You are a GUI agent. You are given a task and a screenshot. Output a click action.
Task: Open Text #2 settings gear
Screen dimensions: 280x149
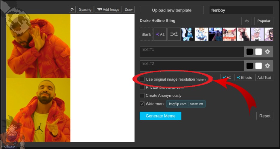(x=267, y=66)
